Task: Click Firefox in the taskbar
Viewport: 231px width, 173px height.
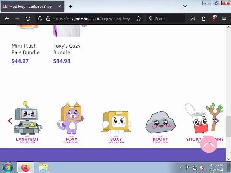Action: [26, 167]
